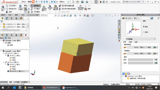Click 添加克隆的状态 icon
The image size is (160, 90).
[x=80, y=8]
